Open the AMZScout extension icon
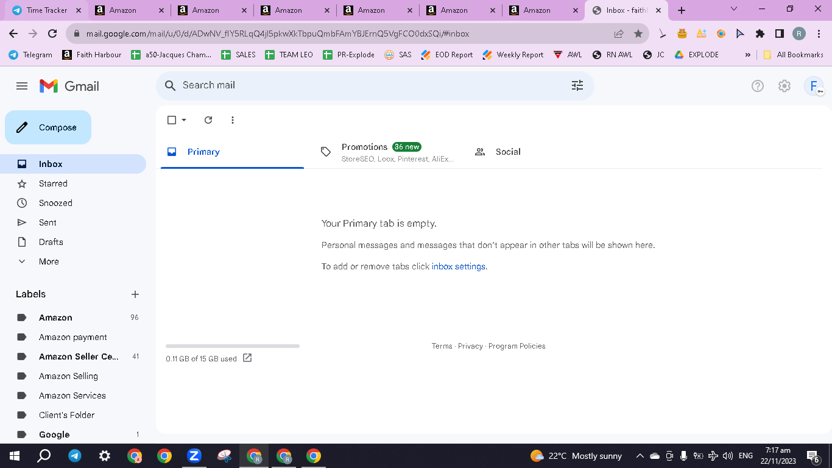The image size is (832, 468). tap(702, 34)
